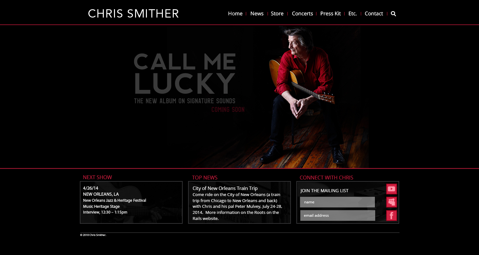Image resolution: width=479 pixels, height=255 pixels.
Task: Open the Press Kit menu item
Action: pyautogui.click(x=331, y=13)
